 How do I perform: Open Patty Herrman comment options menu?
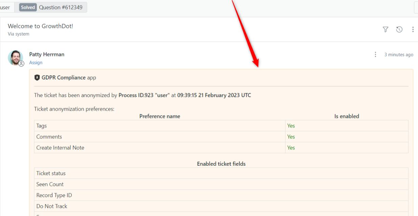[375, 54]
